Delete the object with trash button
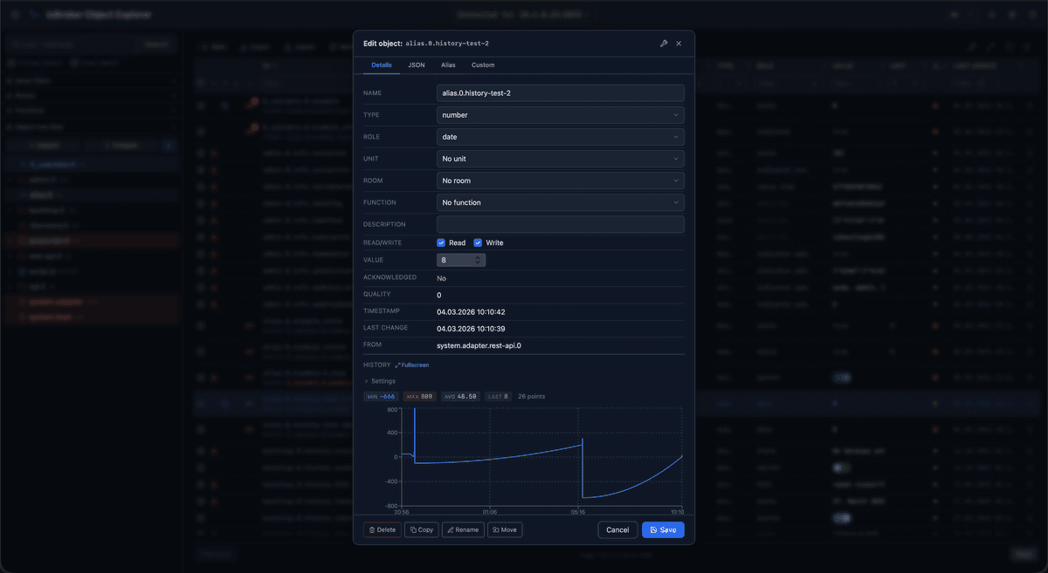Viewport: 1048px width, 573px height. click(383, 529)
